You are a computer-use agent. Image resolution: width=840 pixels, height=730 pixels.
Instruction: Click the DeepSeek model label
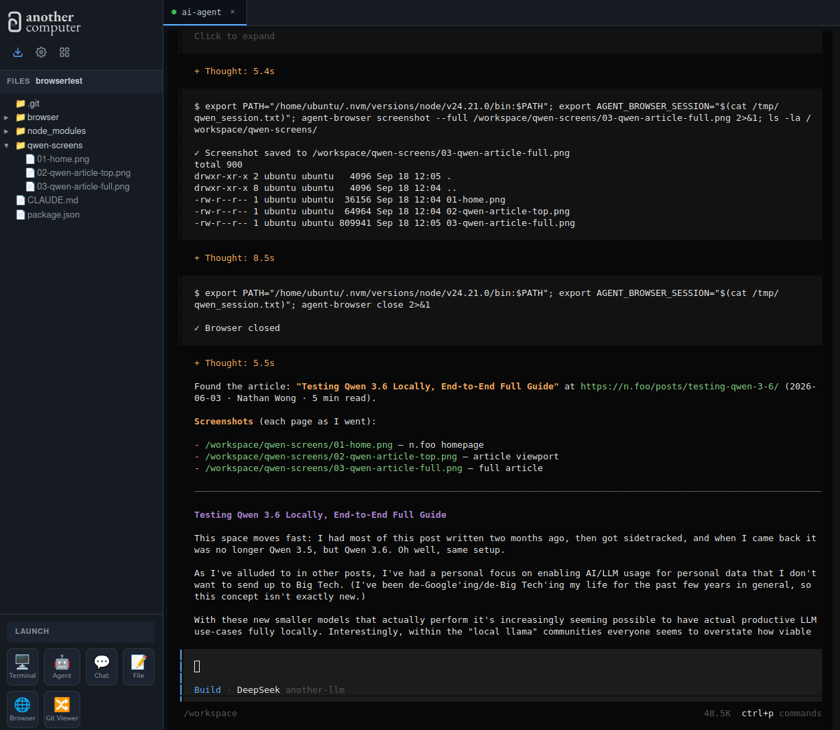(x=258, y=689)
